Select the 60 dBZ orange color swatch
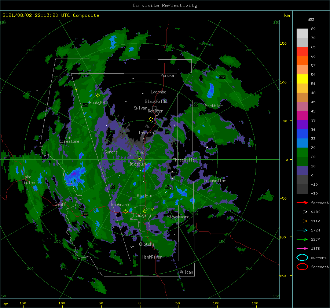Image resolution: width=330 pixels, height=308 pixels. tap(302, 61)
